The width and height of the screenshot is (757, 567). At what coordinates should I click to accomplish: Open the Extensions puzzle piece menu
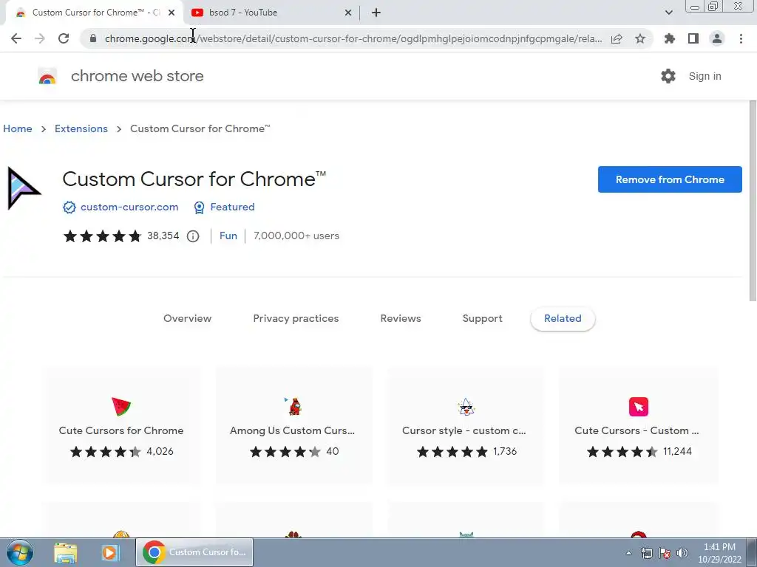(670, 38)
